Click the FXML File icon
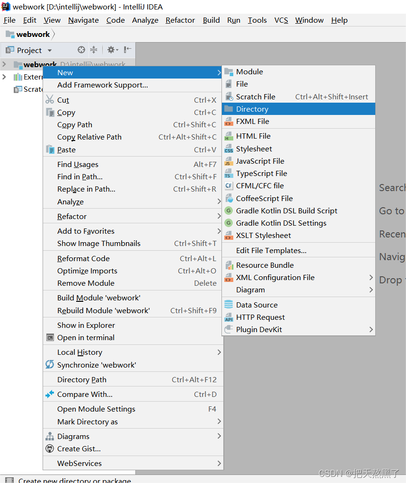The height and width of the screenshot is (483, 406). coord(229,122)
